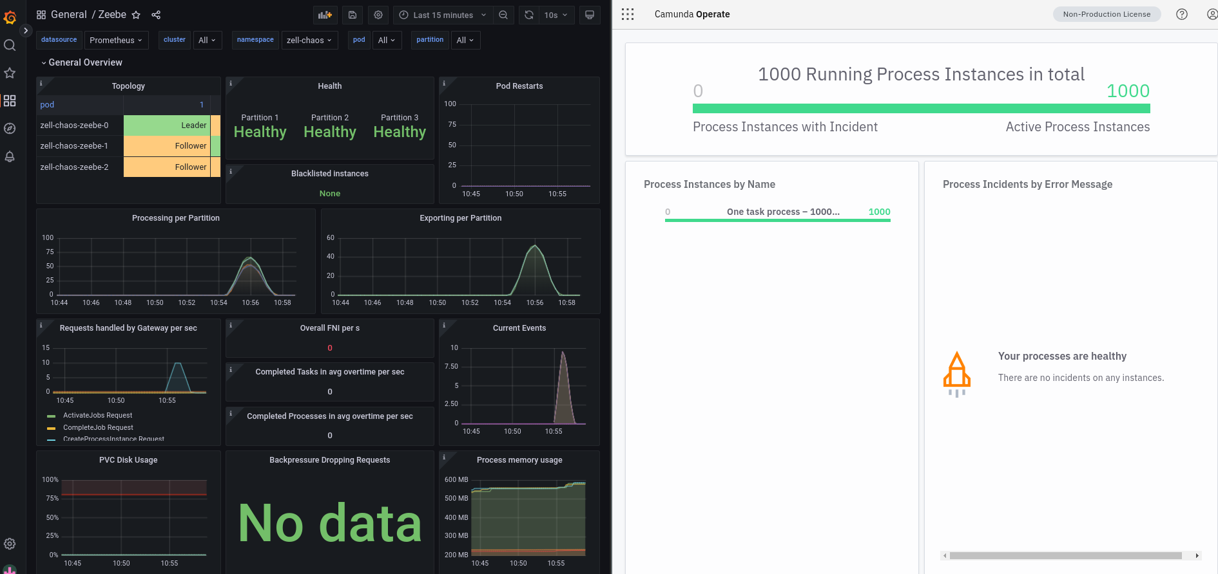
Task: Show info for the Pod Restarts panel
Action: (443, 83)
